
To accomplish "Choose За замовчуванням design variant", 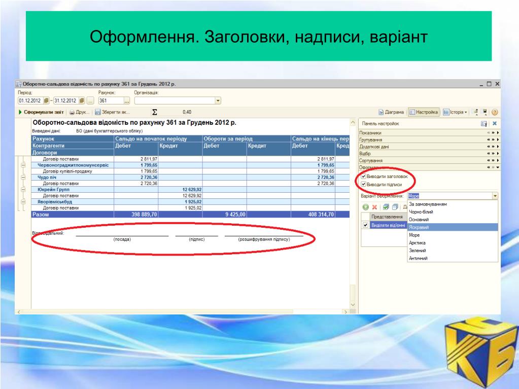I will click(453, 204).
